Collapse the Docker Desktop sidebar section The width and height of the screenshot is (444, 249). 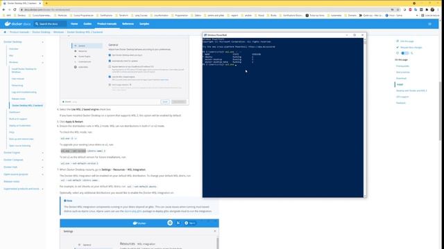43,42
